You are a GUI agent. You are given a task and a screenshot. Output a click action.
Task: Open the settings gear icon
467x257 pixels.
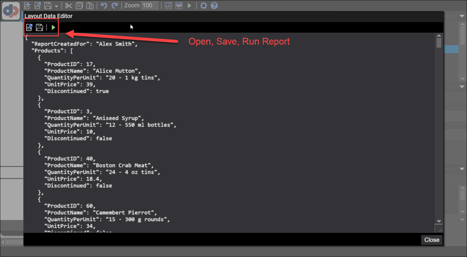tap(203, 6)
